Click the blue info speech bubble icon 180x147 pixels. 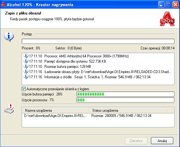(x=9, y=37)
